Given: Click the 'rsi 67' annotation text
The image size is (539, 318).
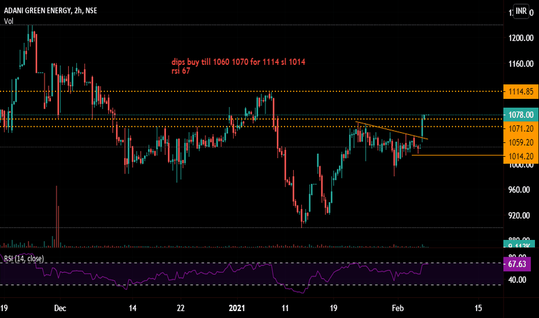Looking at the screenshot, I should tap(181, 71).
